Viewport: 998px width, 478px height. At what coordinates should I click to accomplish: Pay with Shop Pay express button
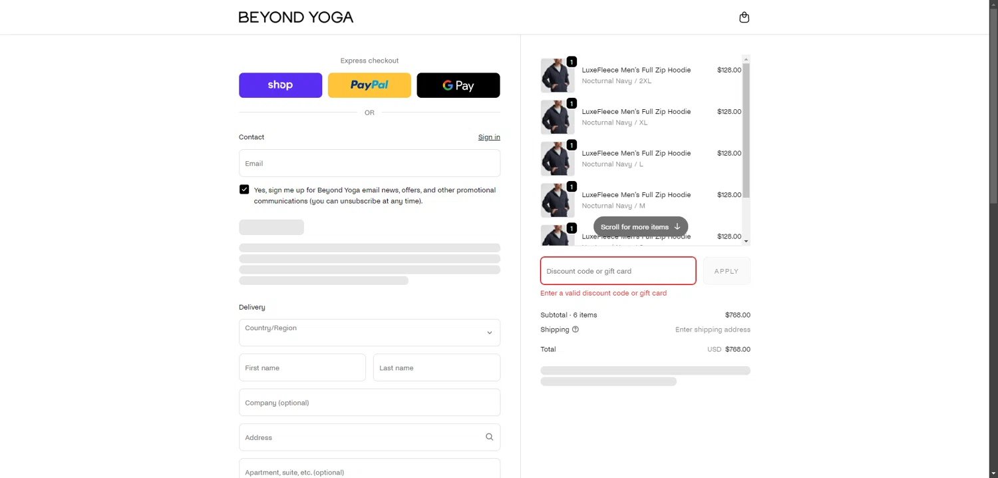(280, 85)
